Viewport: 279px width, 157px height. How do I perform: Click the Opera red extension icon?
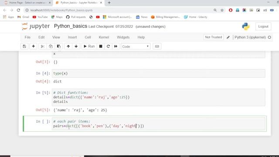(231, 10)
